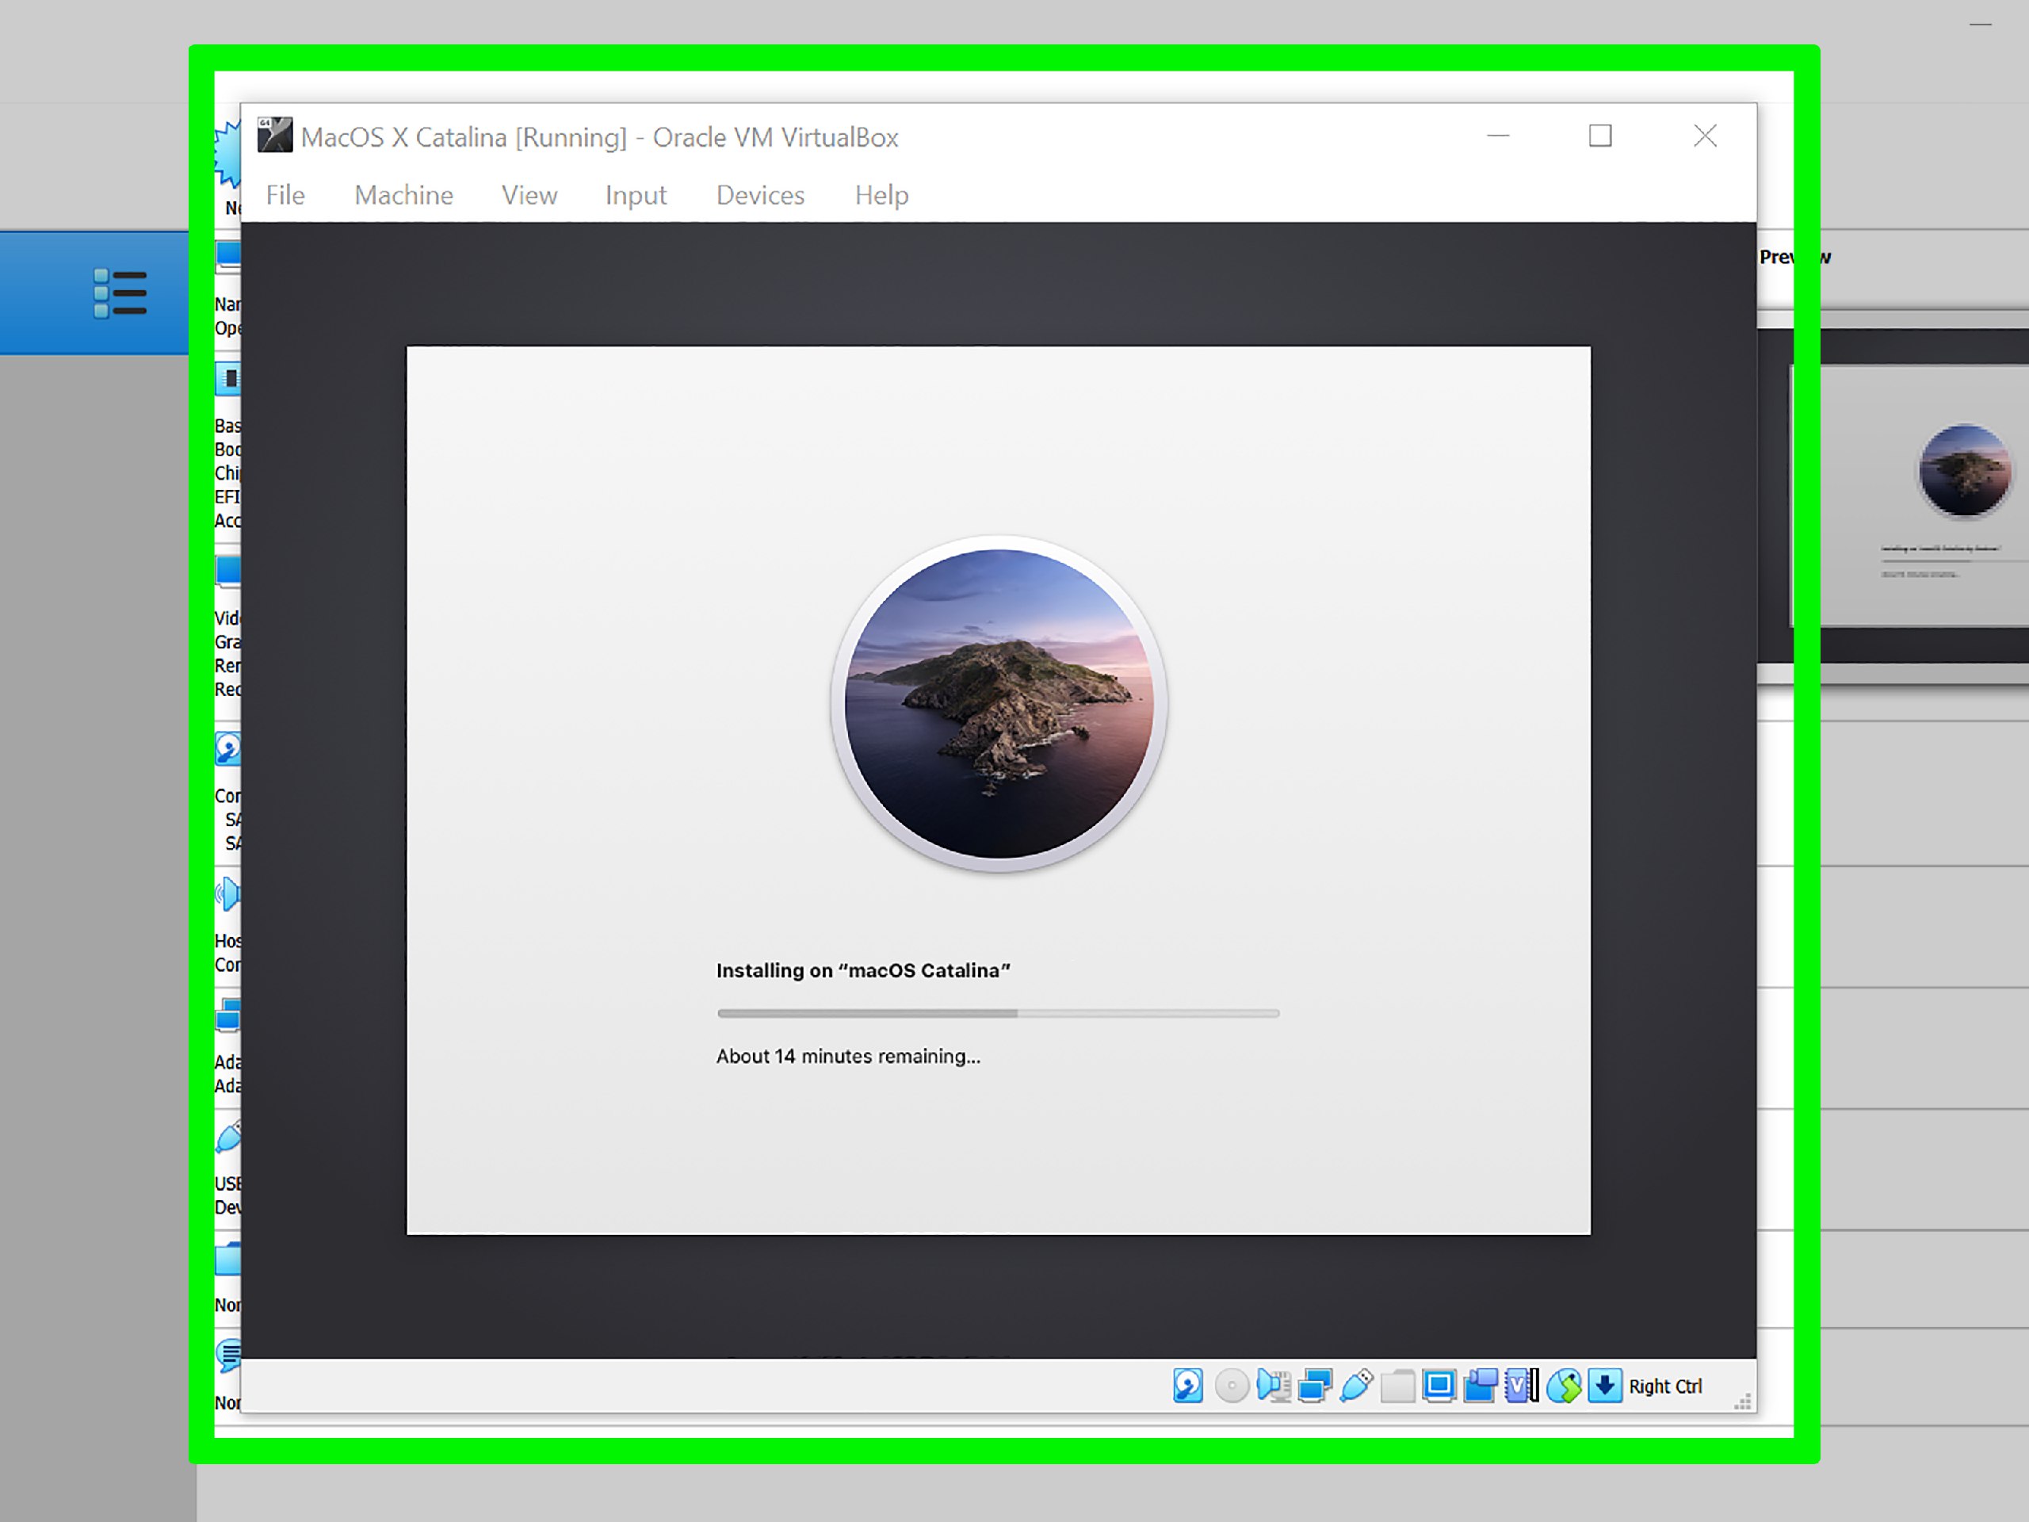2029x1522 pixels.
Task: Open the tools list icon in Manager sidebar
Action: pyautogui.click(x=120, y=293)
